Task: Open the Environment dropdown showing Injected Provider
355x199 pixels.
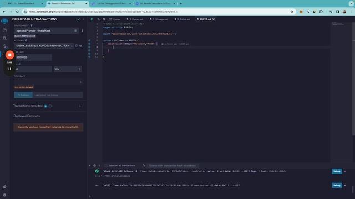Action: [47, 31]
